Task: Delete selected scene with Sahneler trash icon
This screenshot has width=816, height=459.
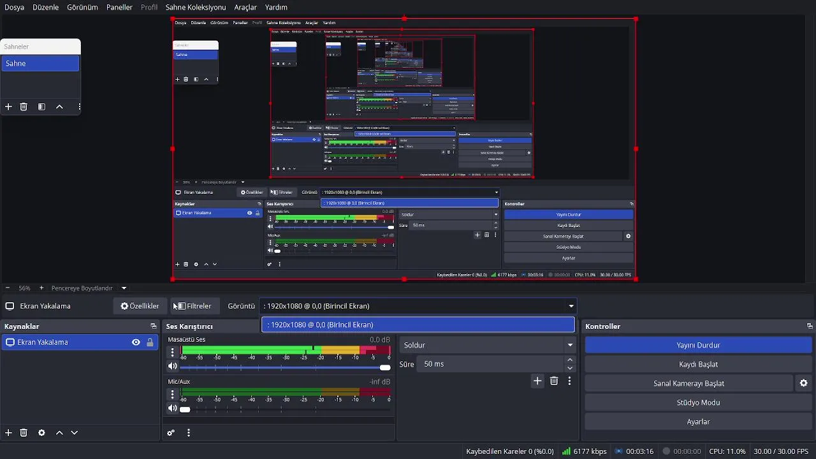Action: pyautogui.click(x=24, y=107)
